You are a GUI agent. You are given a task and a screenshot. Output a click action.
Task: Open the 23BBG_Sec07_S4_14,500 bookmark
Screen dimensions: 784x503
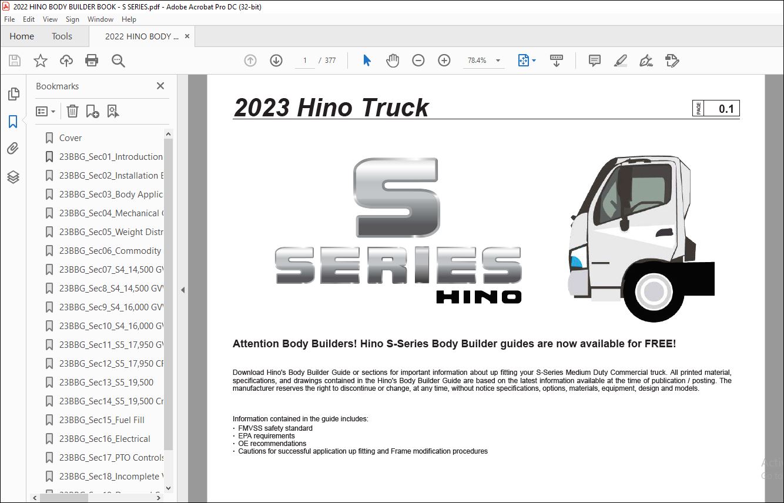(x=110, y=270)
